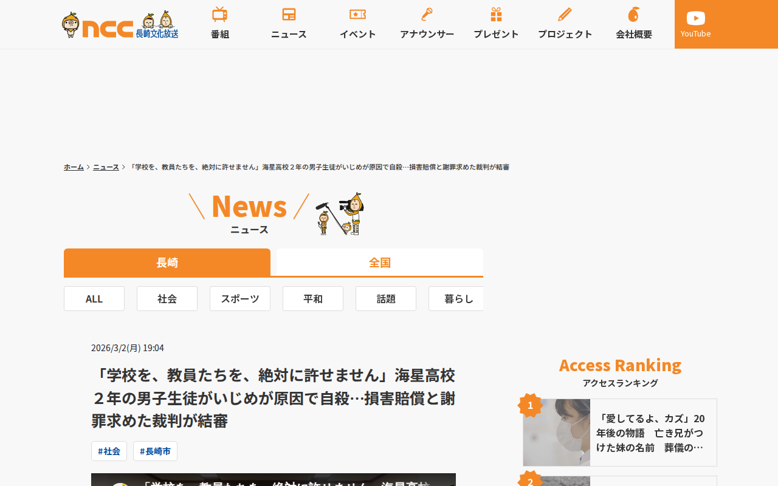
Task: Click the プロジェクト pencil icon
Action: [565, 15]
